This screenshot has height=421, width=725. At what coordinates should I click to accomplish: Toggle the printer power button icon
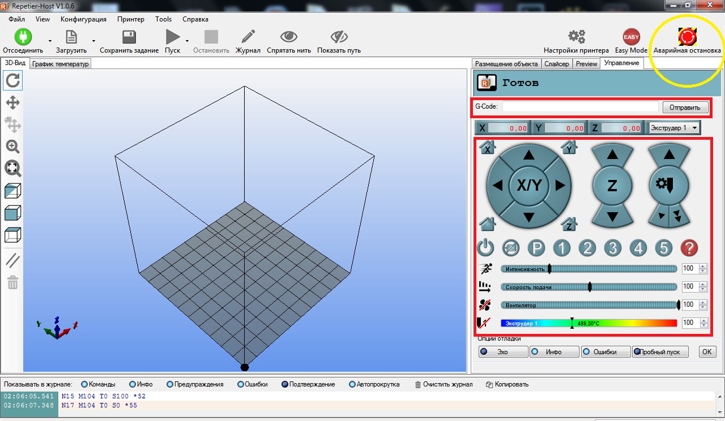click(x=486, y=248)
